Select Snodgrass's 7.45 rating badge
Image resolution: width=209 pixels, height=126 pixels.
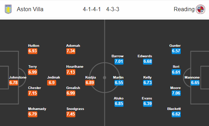[71, 114]
